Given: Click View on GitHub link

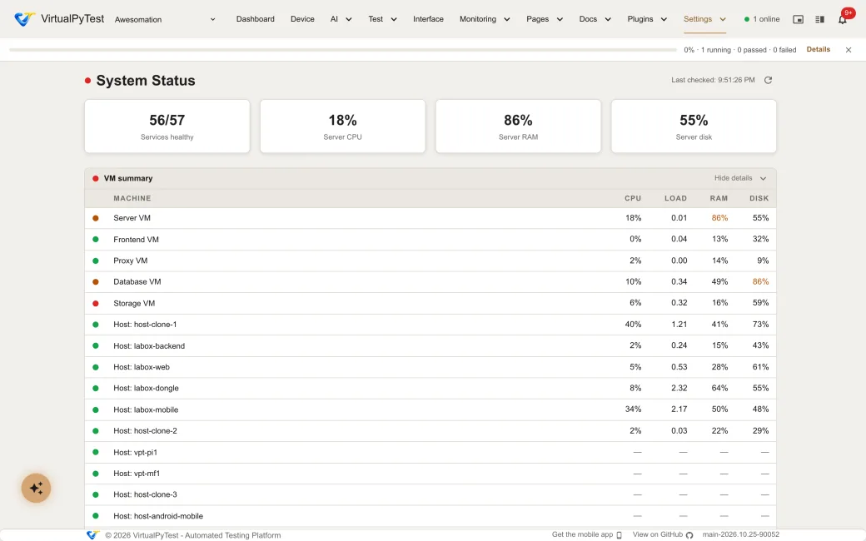Looking at the screenshot, I should tap(662, 534).
